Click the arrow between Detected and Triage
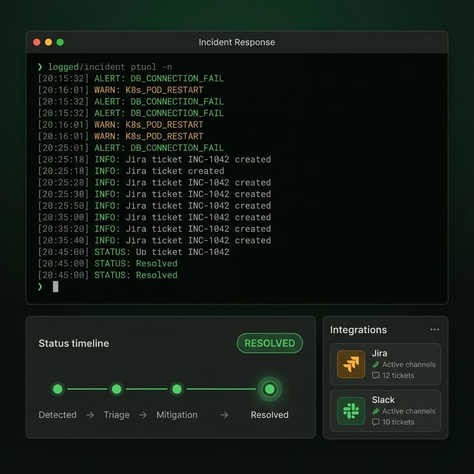474x474 pixels. pos(90,415)
